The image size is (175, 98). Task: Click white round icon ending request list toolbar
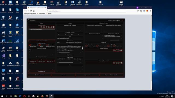point(54,27)
